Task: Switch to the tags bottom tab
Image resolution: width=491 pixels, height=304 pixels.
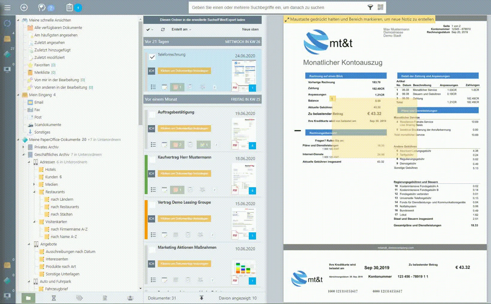Action: click(x=79, y=298)
